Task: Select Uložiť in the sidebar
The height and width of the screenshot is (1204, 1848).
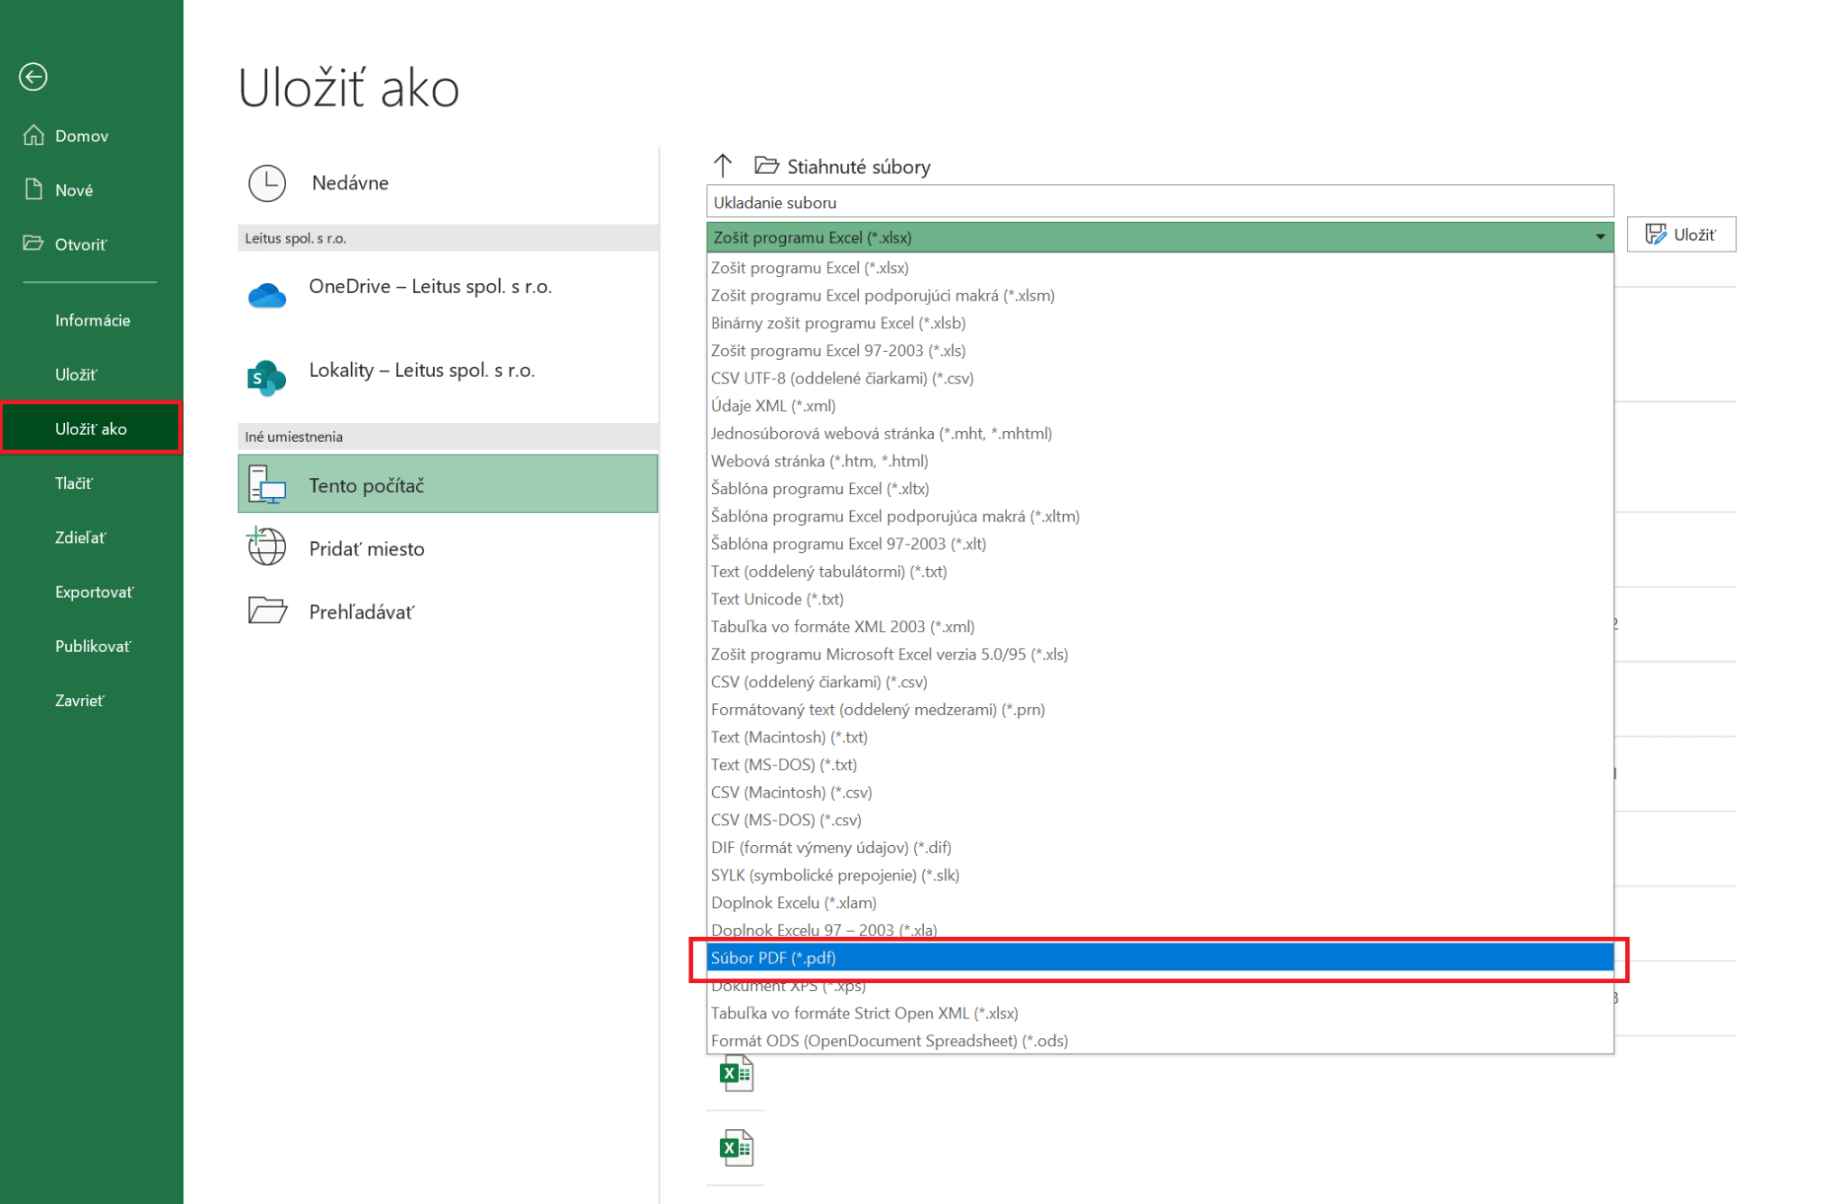Action: [x=76, y=374]
